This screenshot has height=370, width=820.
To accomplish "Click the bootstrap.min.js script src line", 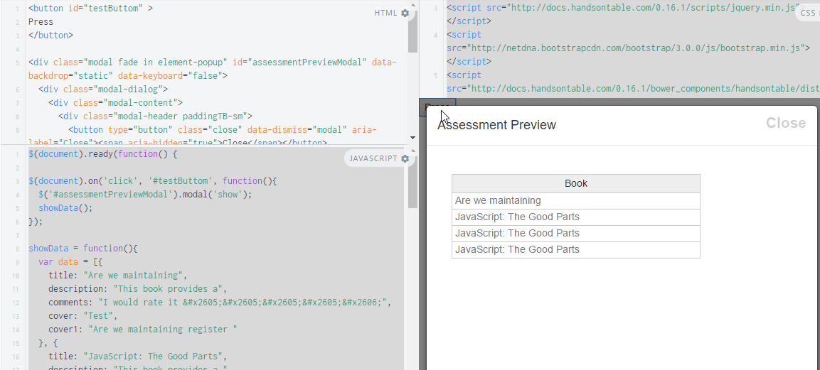I will pyautogui.click(x=628, y=48).
